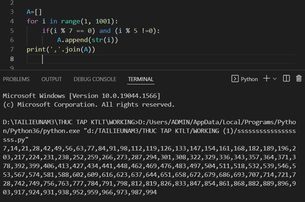The width and height of the screenshot is (305, 202).
Task: Show the DEBUG CONSOLE tab
Action: point(95,79)
